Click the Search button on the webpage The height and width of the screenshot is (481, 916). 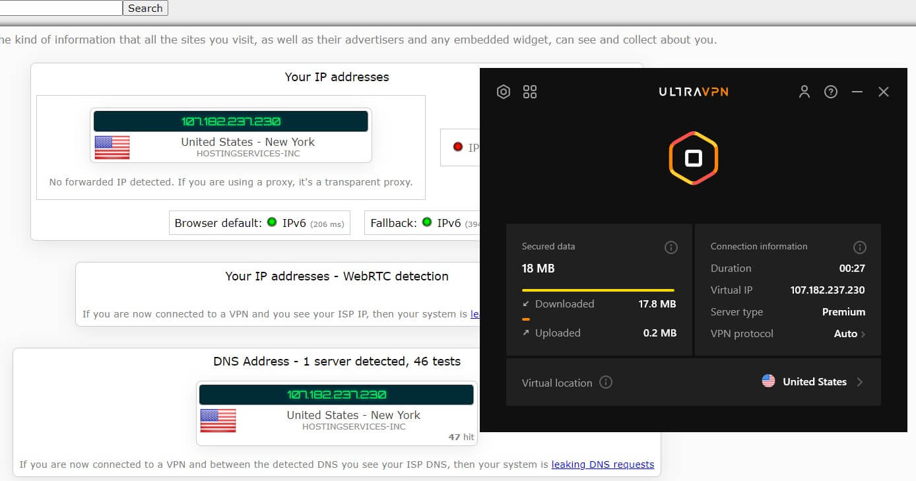click(x=145, y=8)
